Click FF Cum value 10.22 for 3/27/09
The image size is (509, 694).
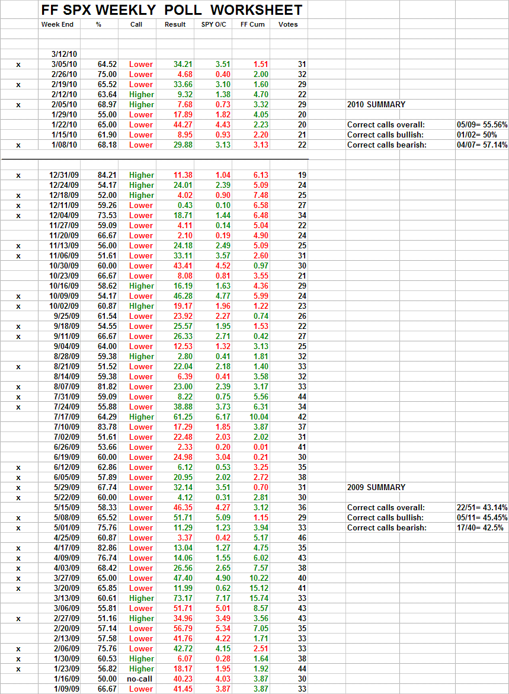point(259,578)
